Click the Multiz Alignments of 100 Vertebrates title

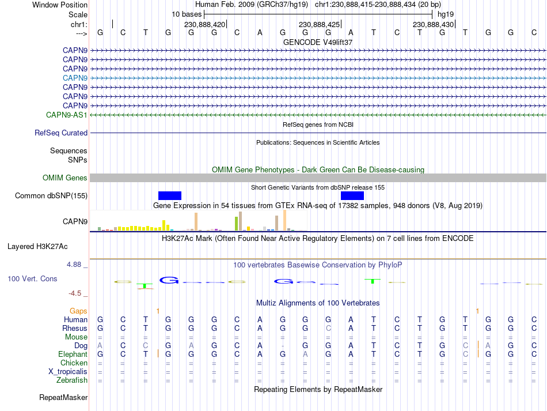coord(318,303)
